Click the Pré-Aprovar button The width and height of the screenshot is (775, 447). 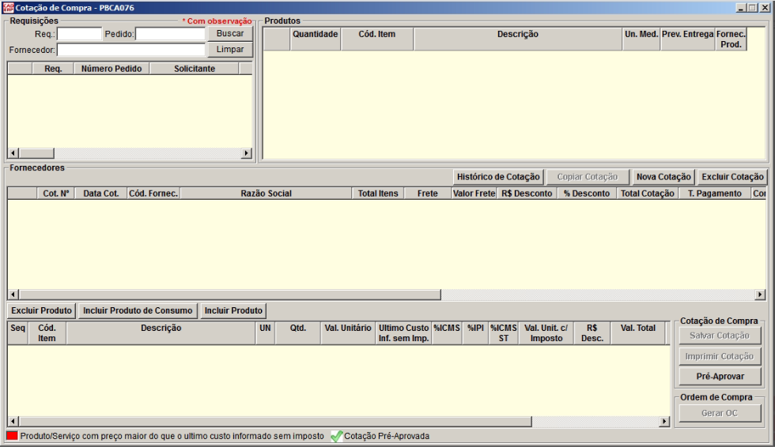[720, 377]
